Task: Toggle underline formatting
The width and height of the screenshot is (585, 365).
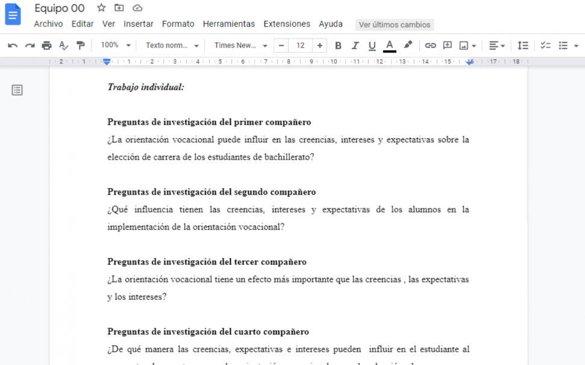Action: (373, 45)
